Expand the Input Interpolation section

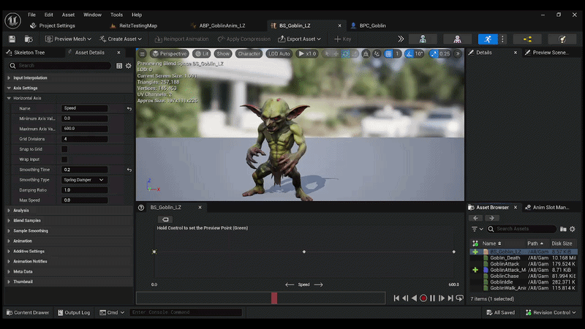pyautogui.click(x=9, y=78)
